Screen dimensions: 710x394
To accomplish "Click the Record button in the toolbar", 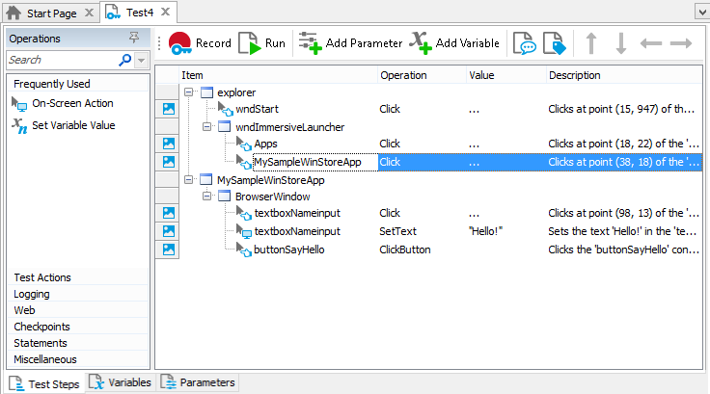I will click(x=200, y=43).
